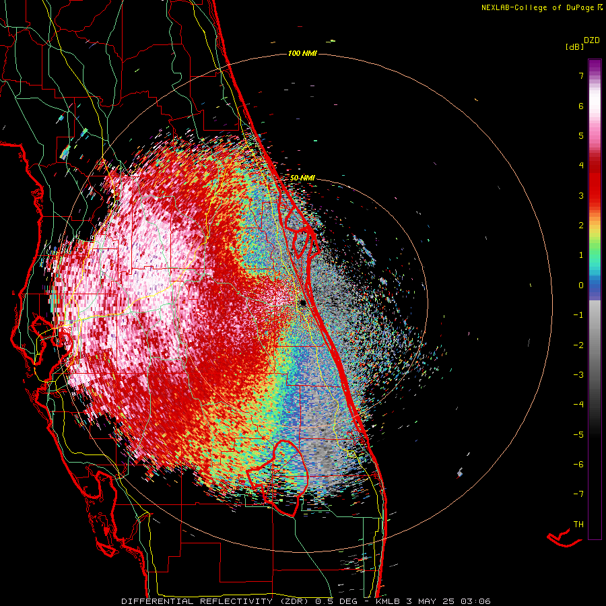The height and width of the screenshot is (606, 606).
Task: Click the -5 dB scale value
Action: [578, 434]
